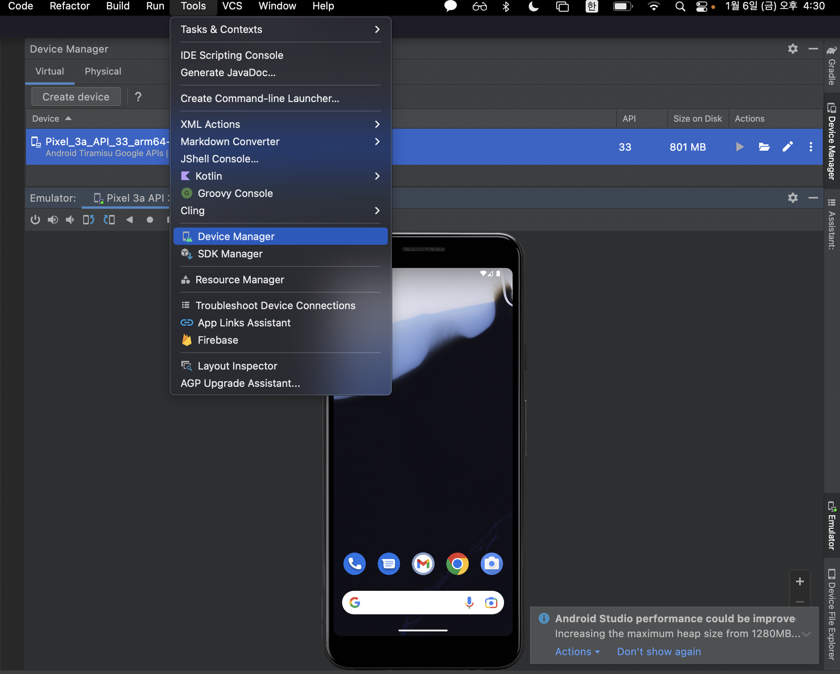
Task: Open the AVD folder on disk icon
Action: coord(764,147)
